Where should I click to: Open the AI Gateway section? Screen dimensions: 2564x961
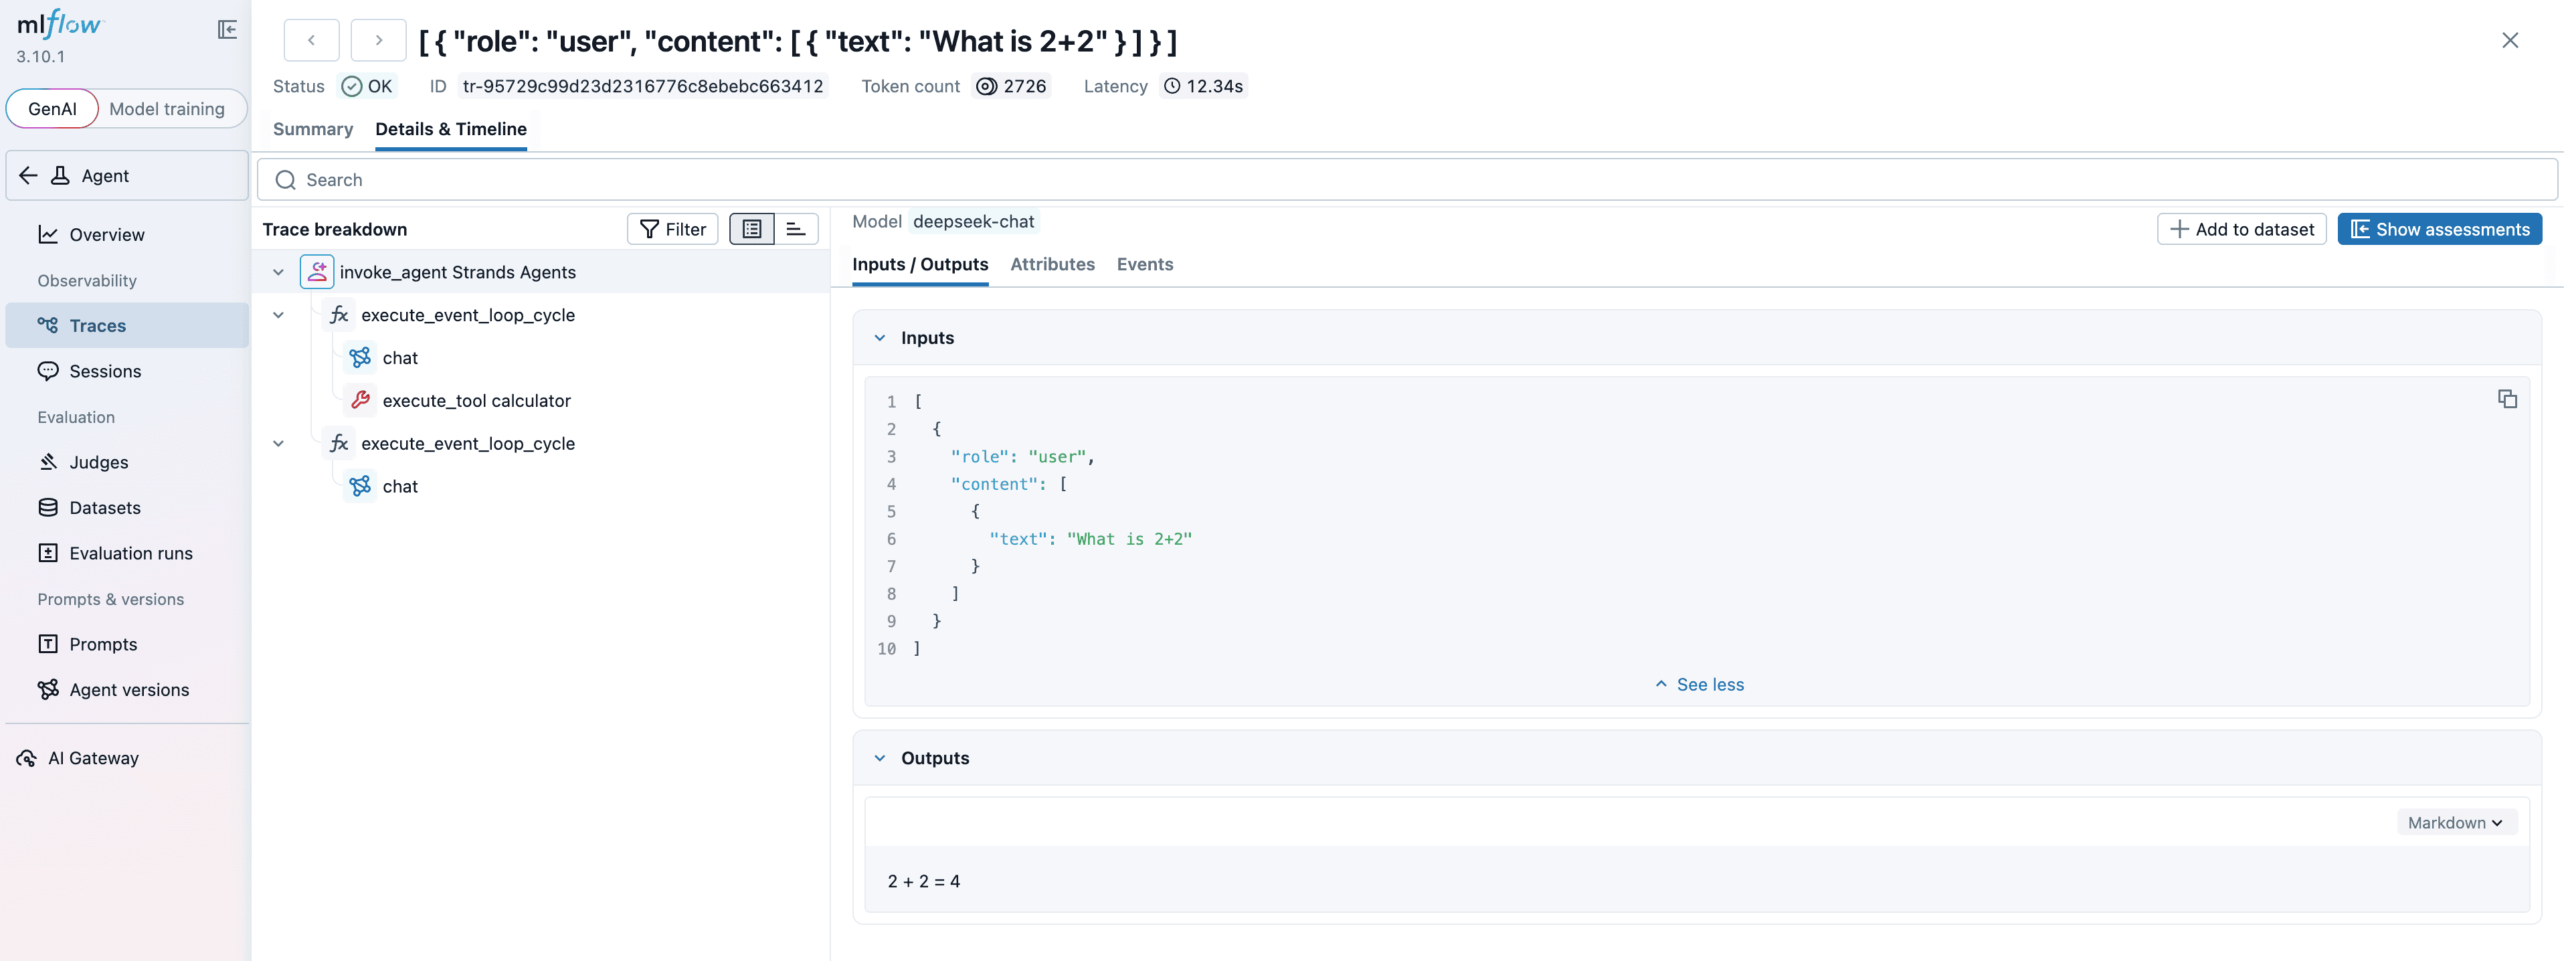tap(94, 757)
